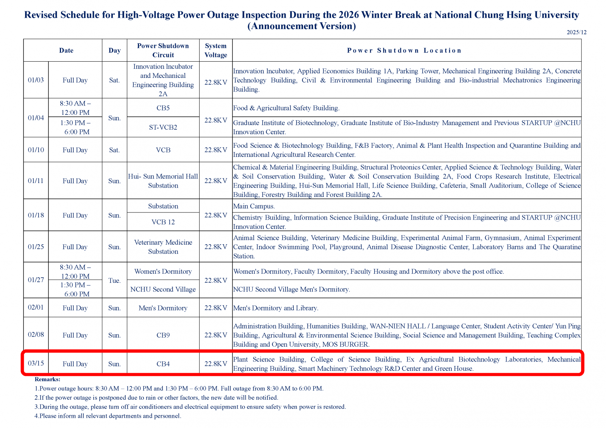Click the 2025/12 date stamp
606x428 pixels.
(x=576, y=33)
